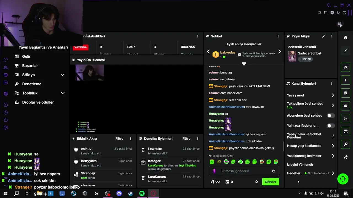
Task: Open the Sohbet panel options menu
Action: (x=278, y=36)
